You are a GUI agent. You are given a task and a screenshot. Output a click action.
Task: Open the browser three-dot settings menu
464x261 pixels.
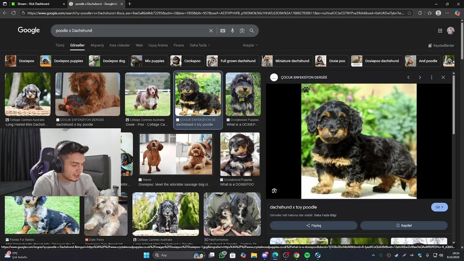coord(447,13)
